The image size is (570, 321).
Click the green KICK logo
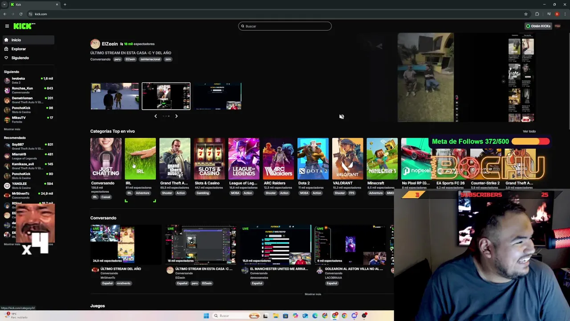22,26
